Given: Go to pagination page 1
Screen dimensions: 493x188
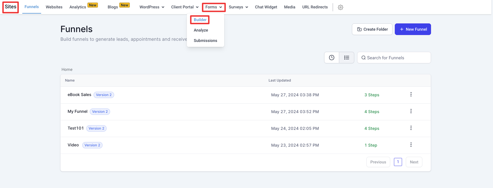Looking at the screenshot, I should pyautogui.click(x=398, y=162).
